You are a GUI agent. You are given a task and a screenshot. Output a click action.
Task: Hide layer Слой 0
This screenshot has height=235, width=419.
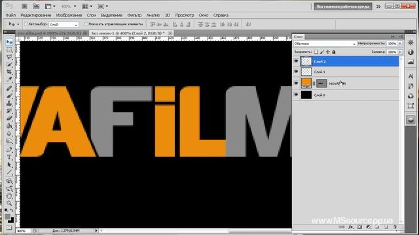pos(296,95)
